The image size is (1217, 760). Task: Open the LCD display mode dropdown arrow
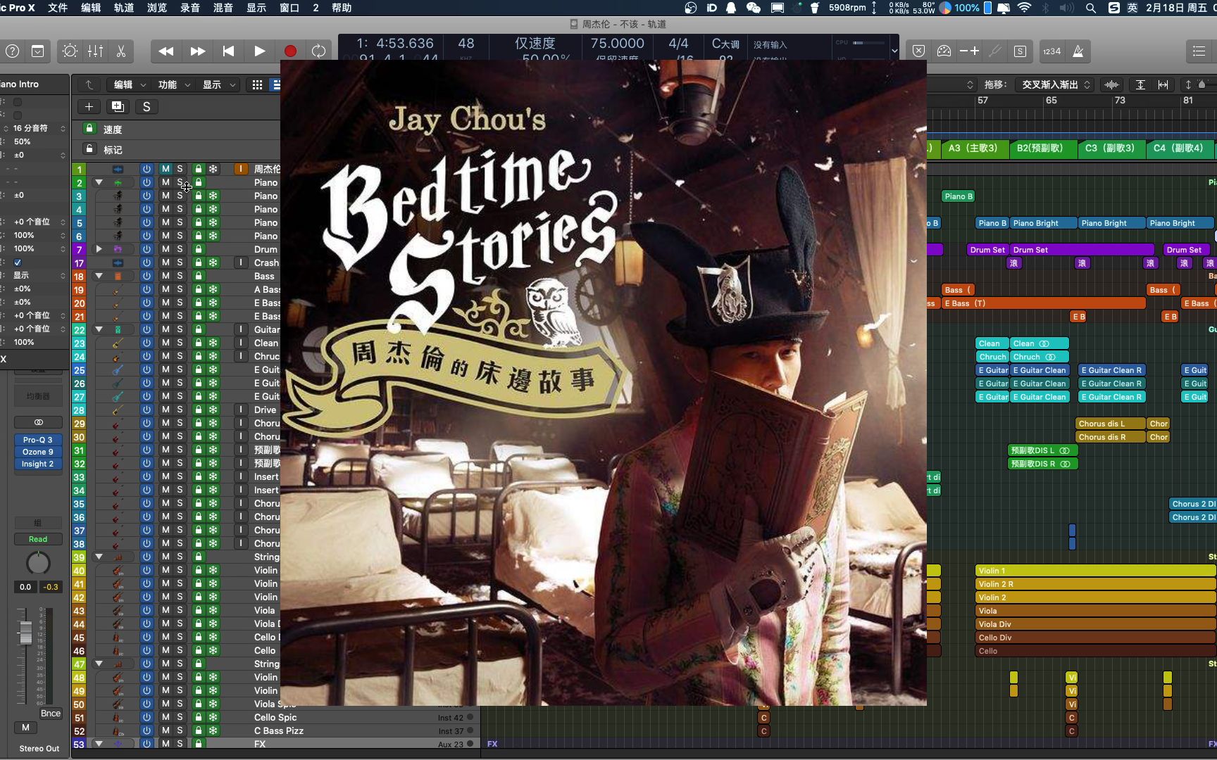click(894, 51)
